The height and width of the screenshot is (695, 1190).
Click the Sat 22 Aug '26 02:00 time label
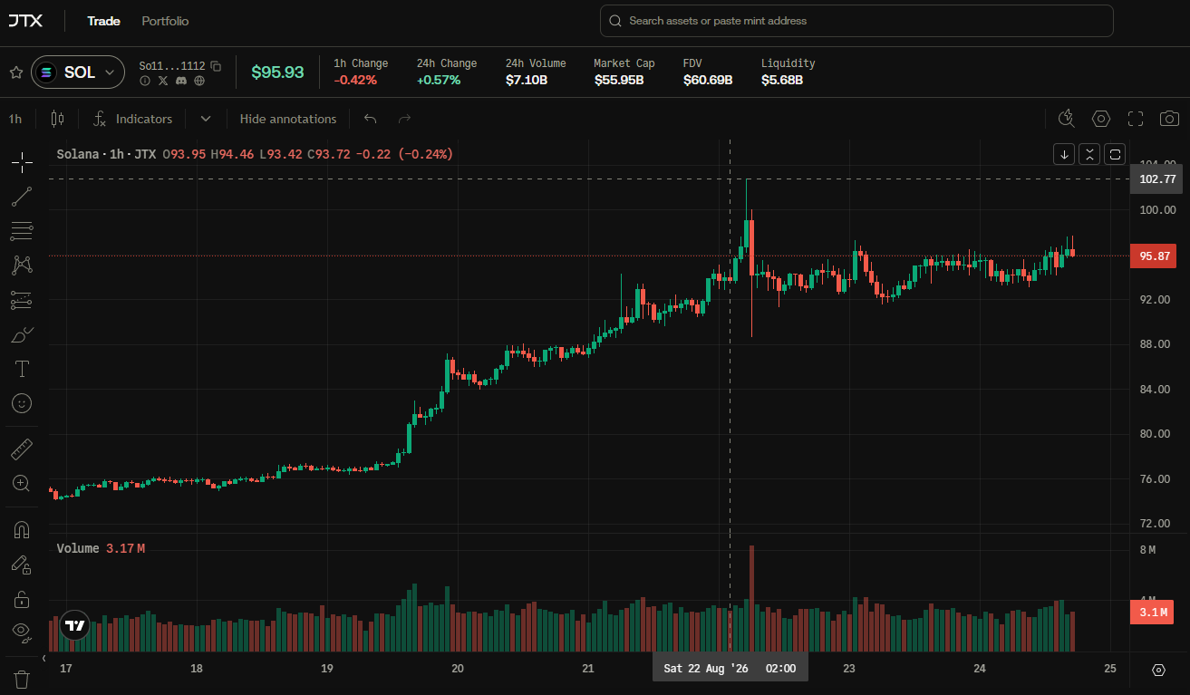coord(730,669)
